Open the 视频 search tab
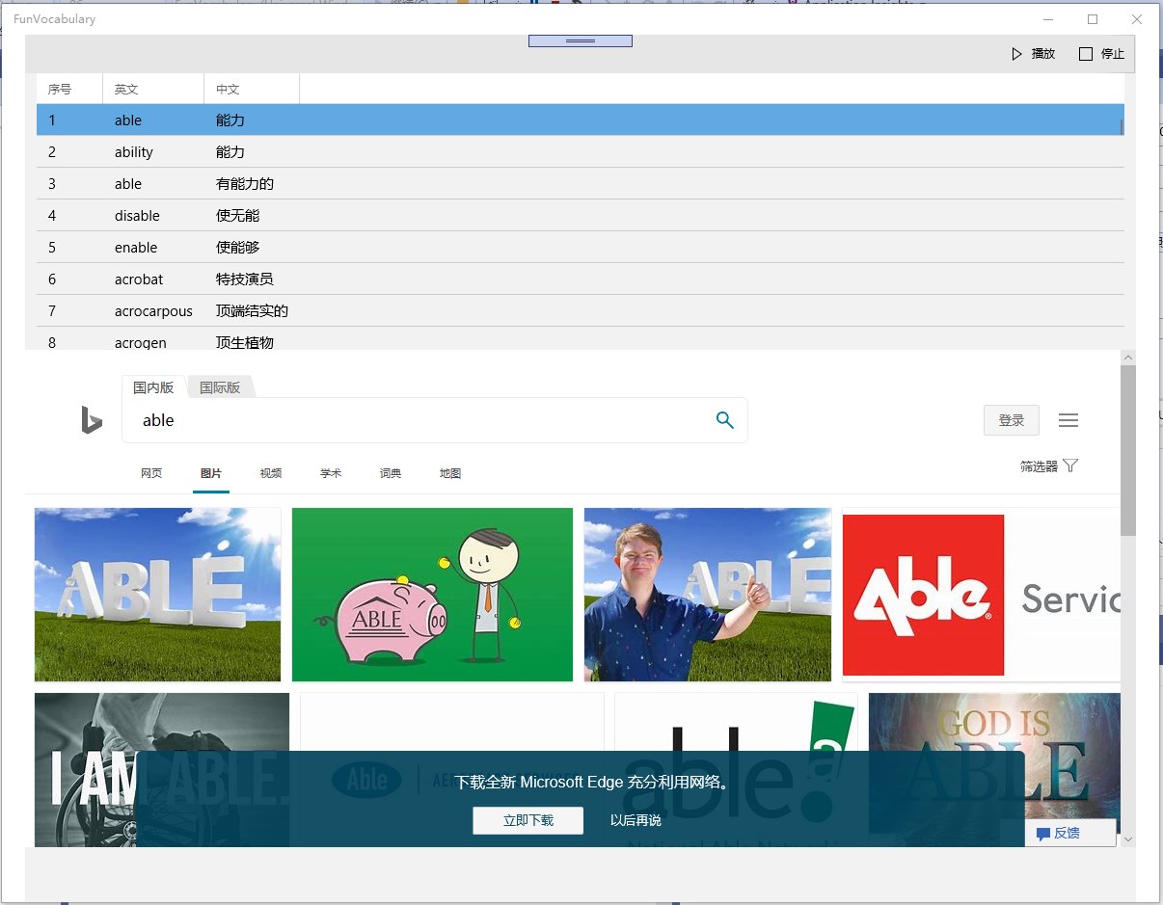This screenshot has width=1163, height=905. pos(271,473)
